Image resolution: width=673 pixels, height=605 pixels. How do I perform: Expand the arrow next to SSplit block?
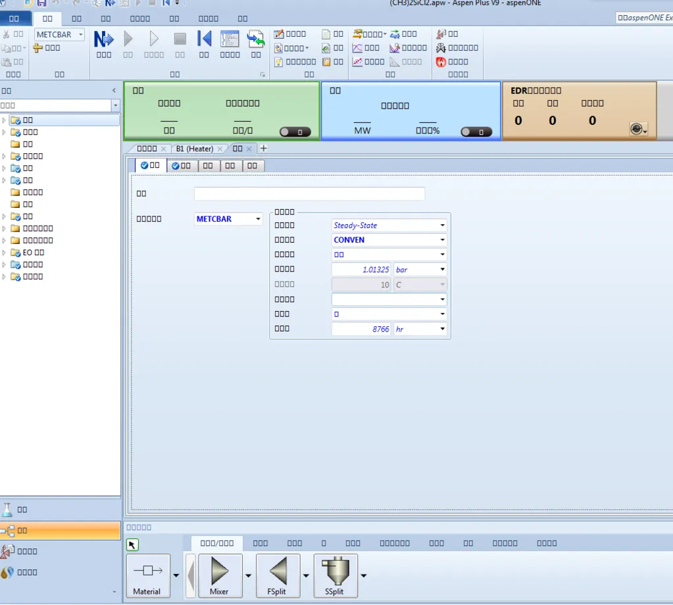point(364,575)
